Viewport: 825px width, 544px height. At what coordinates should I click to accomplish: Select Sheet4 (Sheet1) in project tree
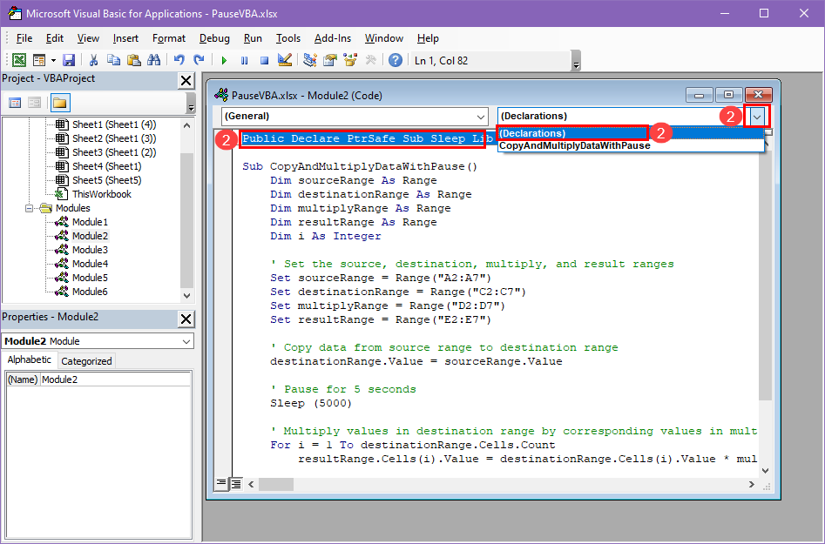tap(107, 166)
